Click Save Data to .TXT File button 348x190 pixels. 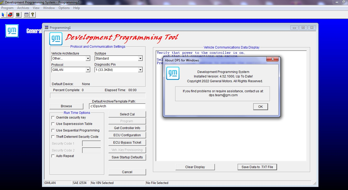(x=257, y=167)
